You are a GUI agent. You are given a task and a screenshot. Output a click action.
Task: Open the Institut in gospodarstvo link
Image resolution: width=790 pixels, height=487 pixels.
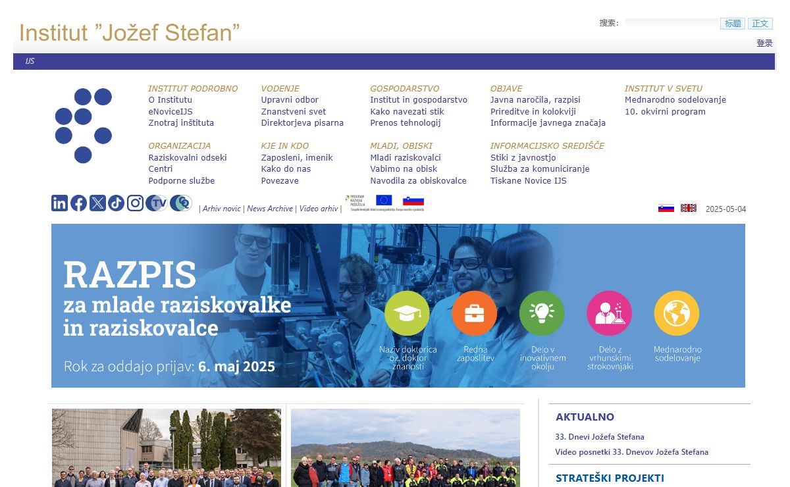pos(419,100)
